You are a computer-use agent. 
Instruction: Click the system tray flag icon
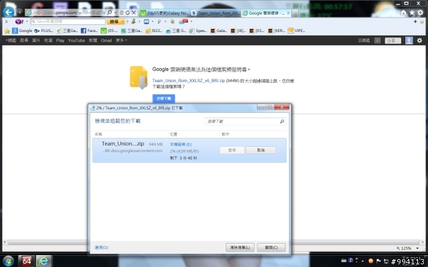379,261
